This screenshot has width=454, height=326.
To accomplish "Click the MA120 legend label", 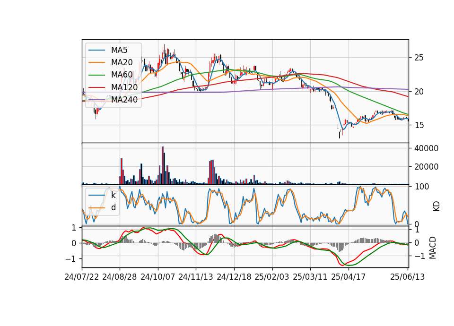I will (x=124, y=87).
